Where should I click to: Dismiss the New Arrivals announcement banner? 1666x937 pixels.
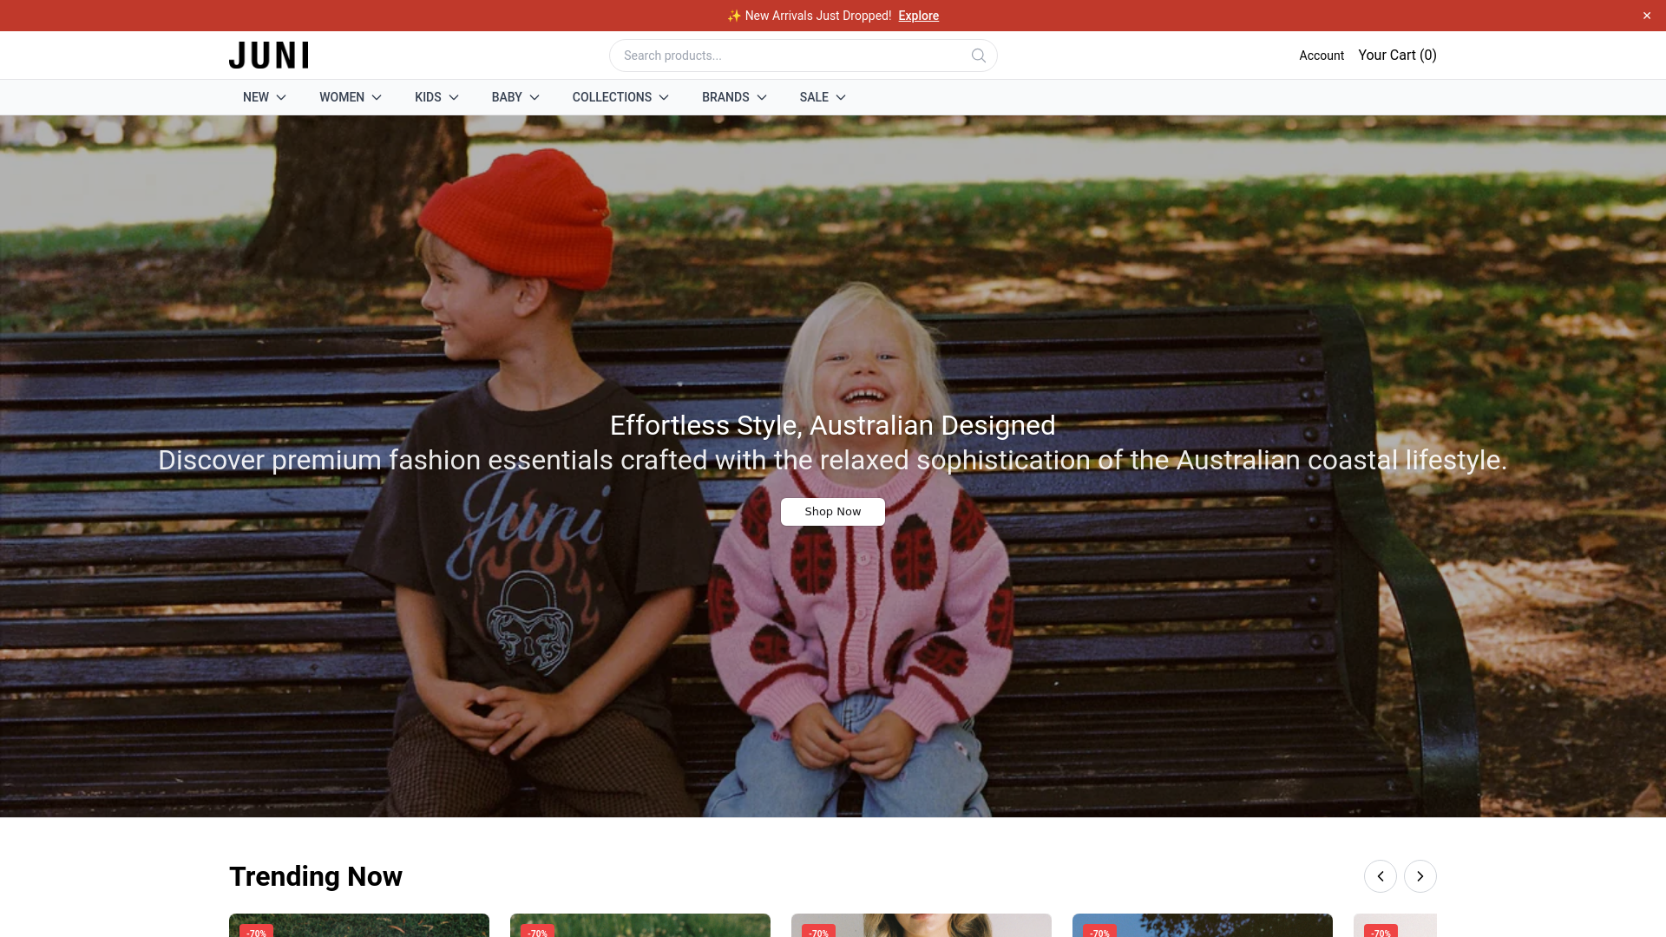coord(1646,16)
